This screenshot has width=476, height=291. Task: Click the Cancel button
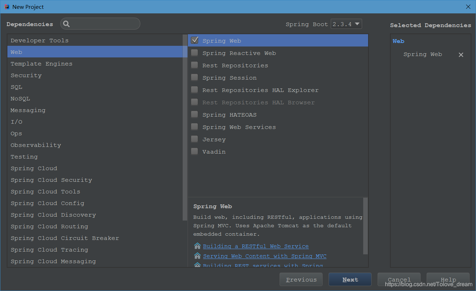399,279
